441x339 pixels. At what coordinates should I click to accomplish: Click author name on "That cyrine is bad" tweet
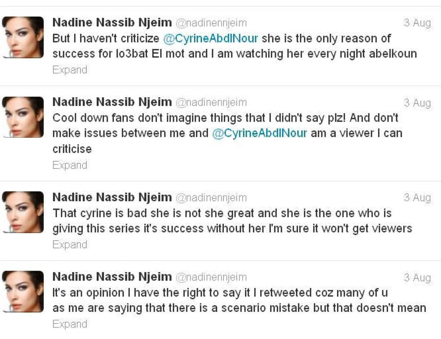coord(112,197)
